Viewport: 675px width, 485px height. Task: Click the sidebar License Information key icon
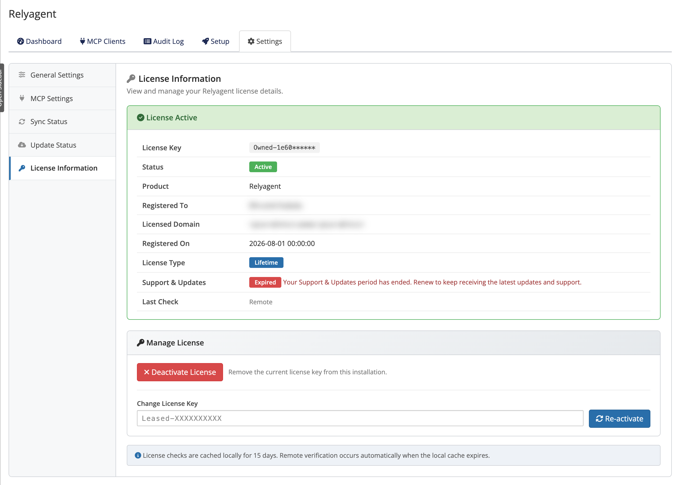22,168
